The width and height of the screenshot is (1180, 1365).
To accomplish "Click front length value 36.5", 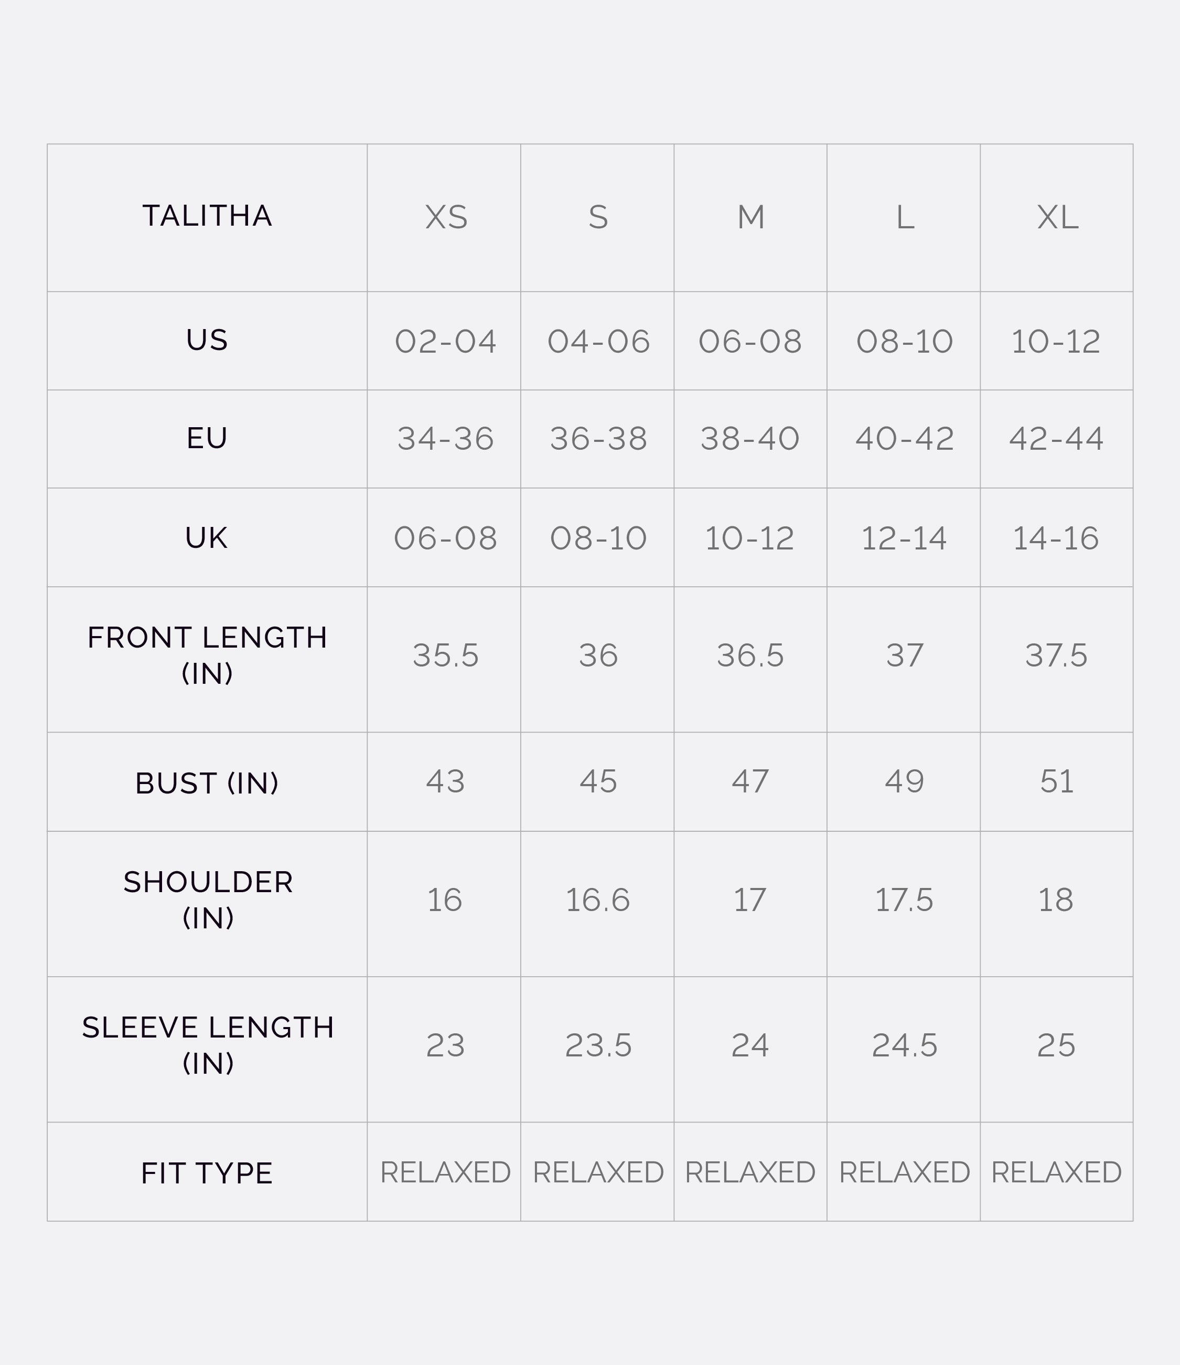I will [750, 655].
